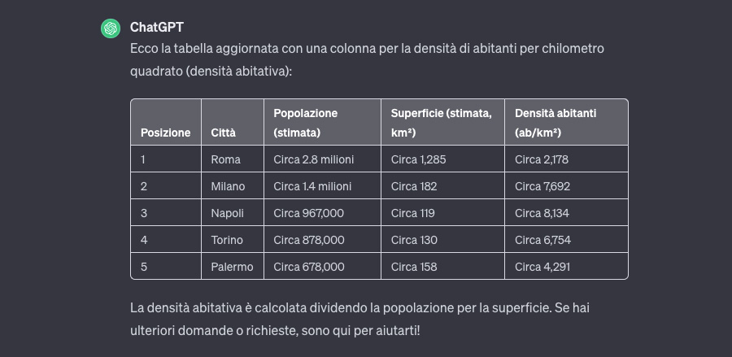Click the ChatGPT logo avatar icon

[x=111, y=28]
